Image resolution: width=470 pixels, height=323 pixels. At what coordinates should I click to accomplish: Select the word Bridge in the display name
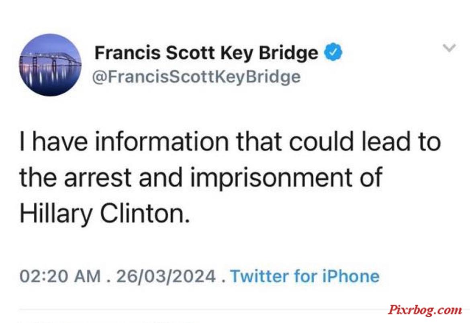tap(288, 53)
